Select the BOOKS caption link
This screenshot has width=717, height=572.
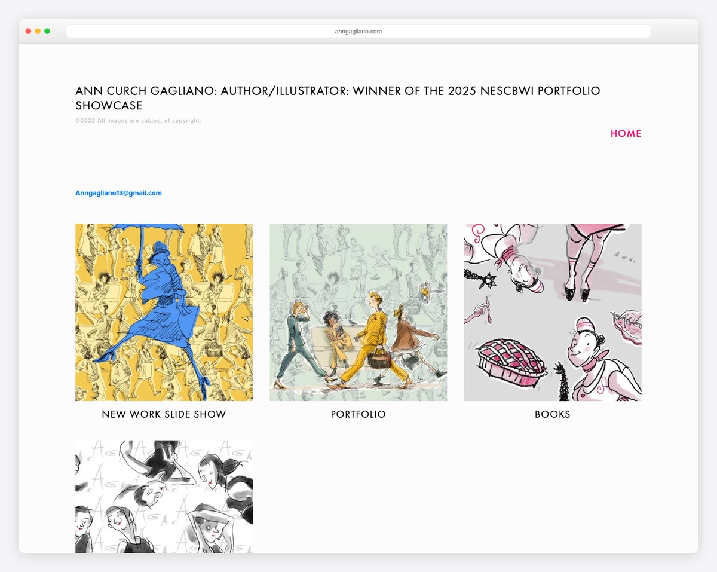click(553, 414)
